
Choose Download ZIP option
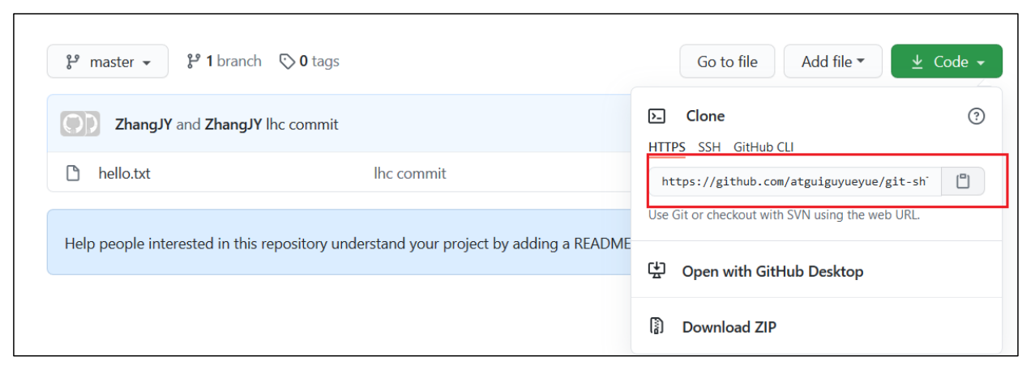[729, 327]
